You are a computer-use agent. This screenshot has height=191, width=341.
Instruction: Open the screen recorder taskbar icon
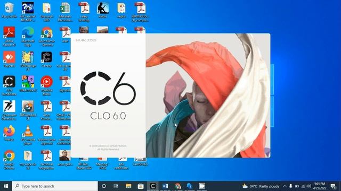[202, 186]
